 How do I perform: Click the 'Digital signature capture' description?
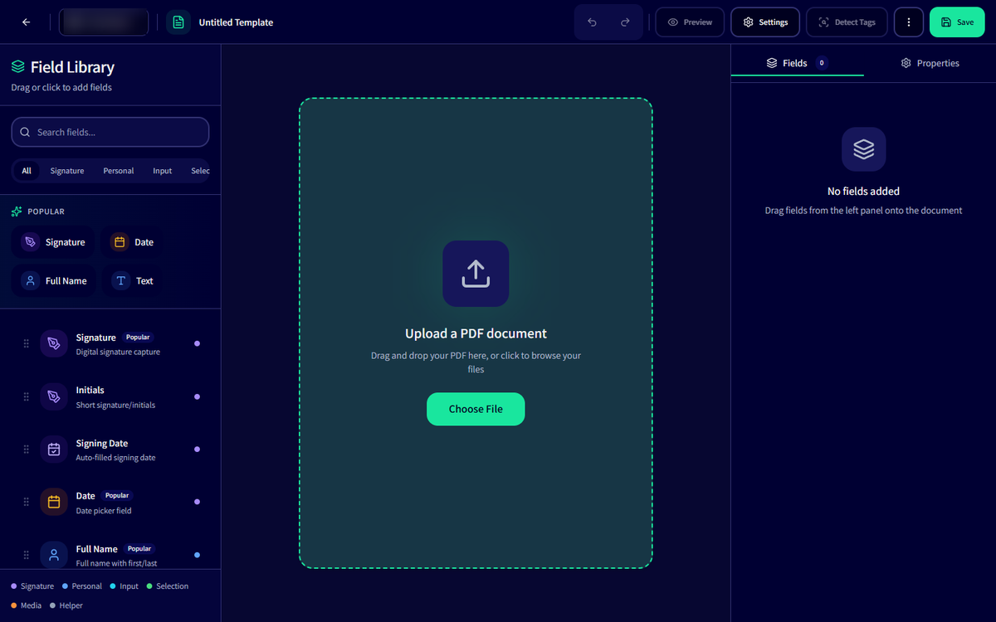[118, 352]
